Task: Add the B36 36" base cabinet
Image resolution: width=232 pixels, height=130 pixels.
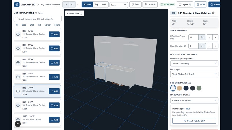Action: [54, 106]
